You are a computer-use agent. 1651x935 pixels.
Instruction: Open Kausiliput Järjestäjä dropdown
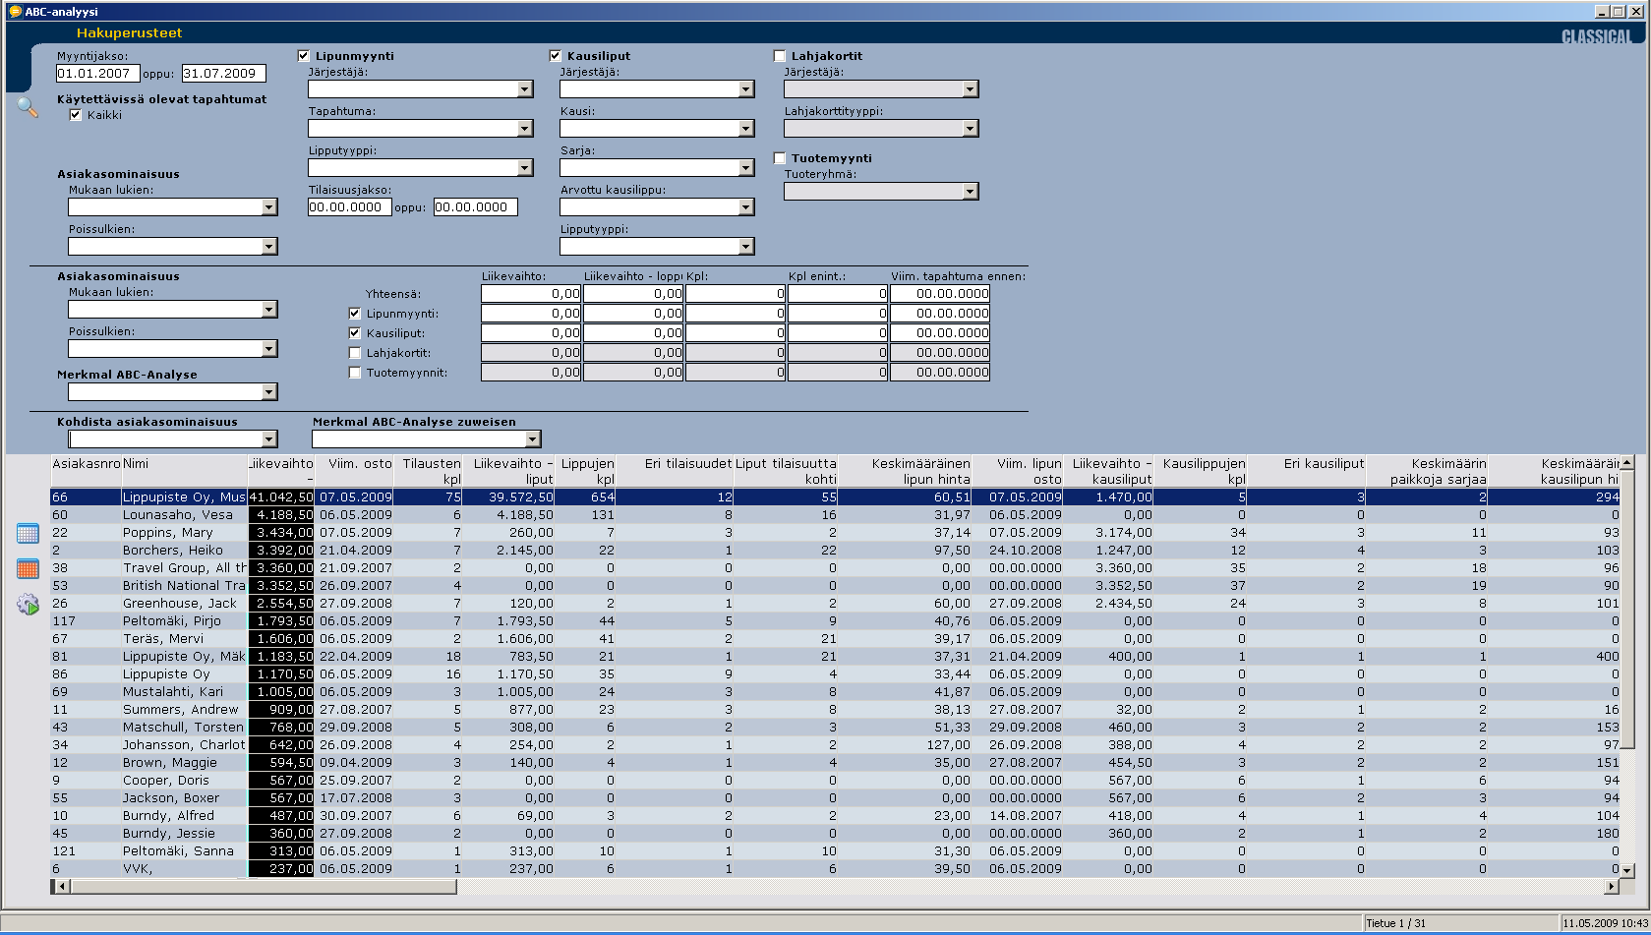pyautogui.click(x=745, y=89)
